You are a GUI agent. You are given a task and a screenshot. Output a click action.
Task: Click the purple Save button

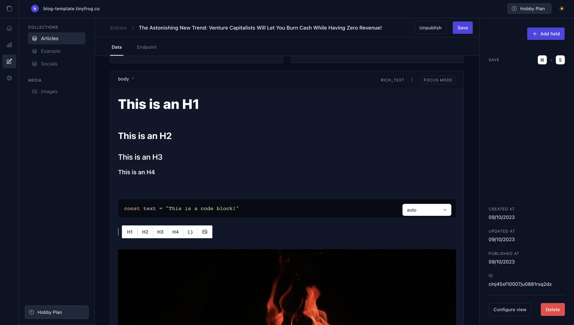463,28
